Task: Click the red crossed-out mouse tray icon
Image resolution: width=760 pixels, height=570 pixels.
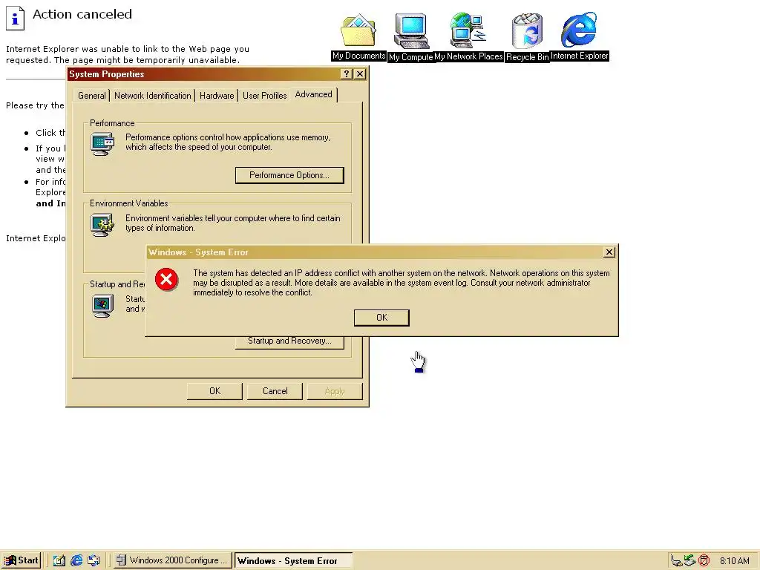Action: click(x=704, y=561)
